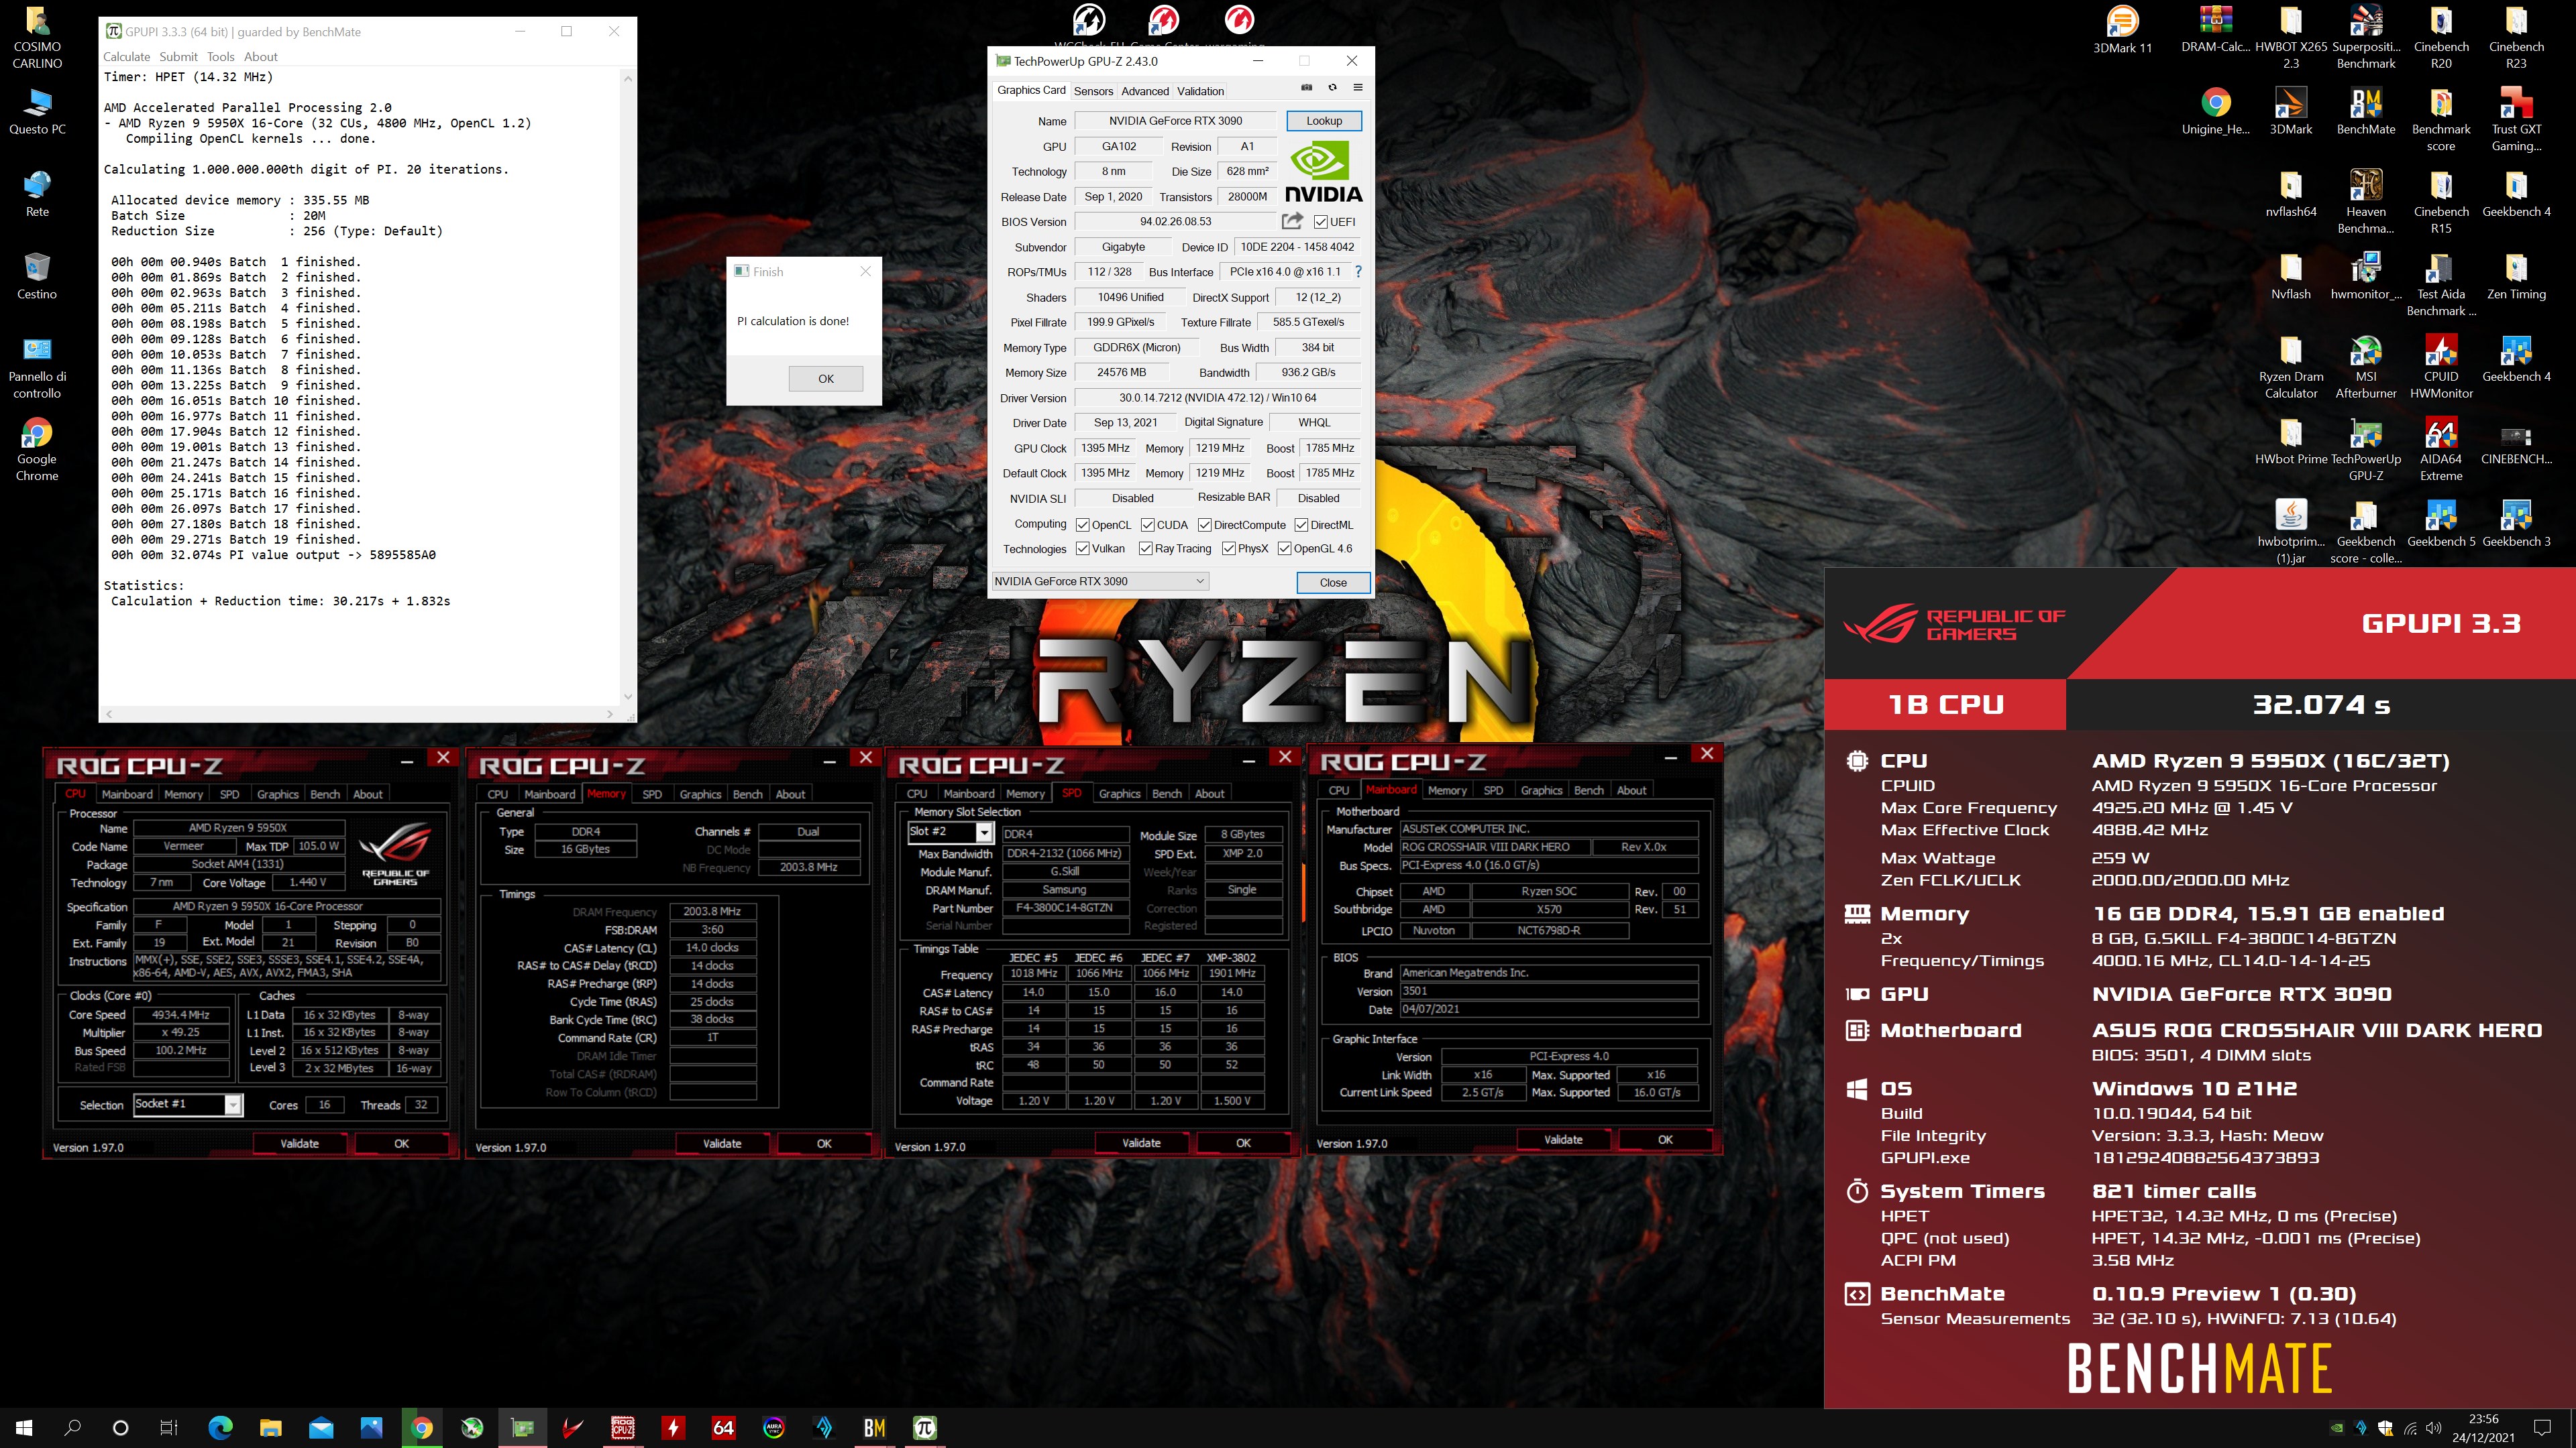Screen dimensions: 2576x1448
Task: Toggle the DirectCompute checkbox
Action: click(1204, 525)
